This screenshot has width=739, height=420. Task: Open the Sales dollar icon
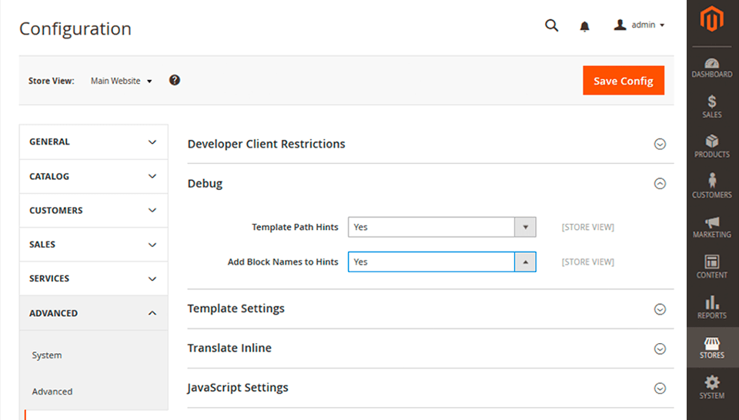pyautogui.click(x=712, y=102)
